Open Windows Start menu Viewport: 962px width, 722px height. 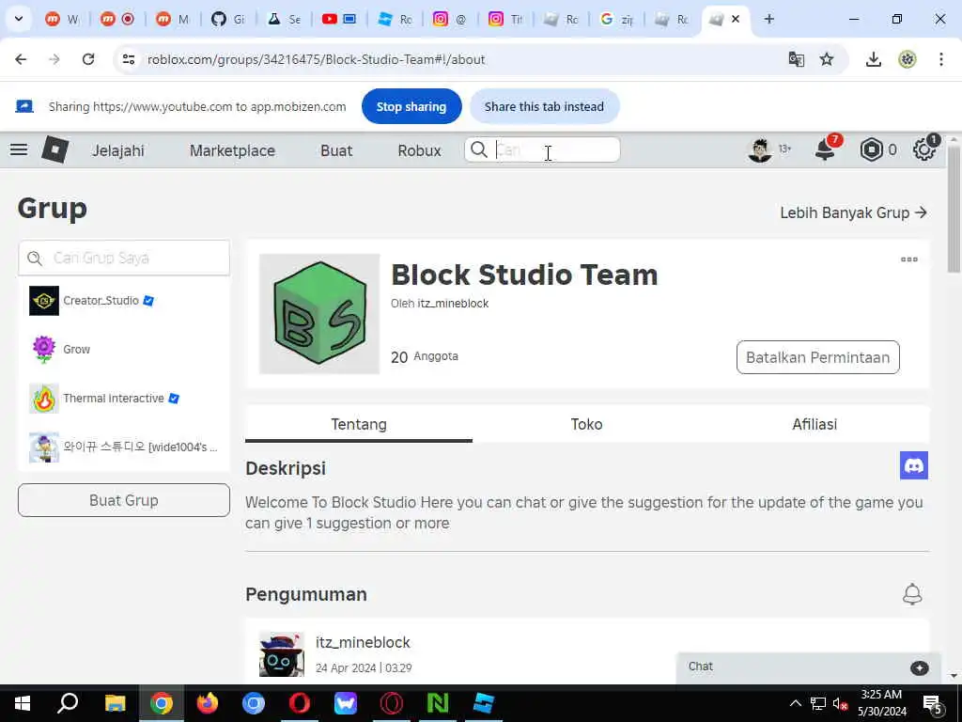(x=23, y=703)
